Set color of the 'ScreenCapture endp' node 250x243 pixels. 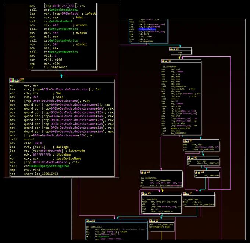coord(150,221)
